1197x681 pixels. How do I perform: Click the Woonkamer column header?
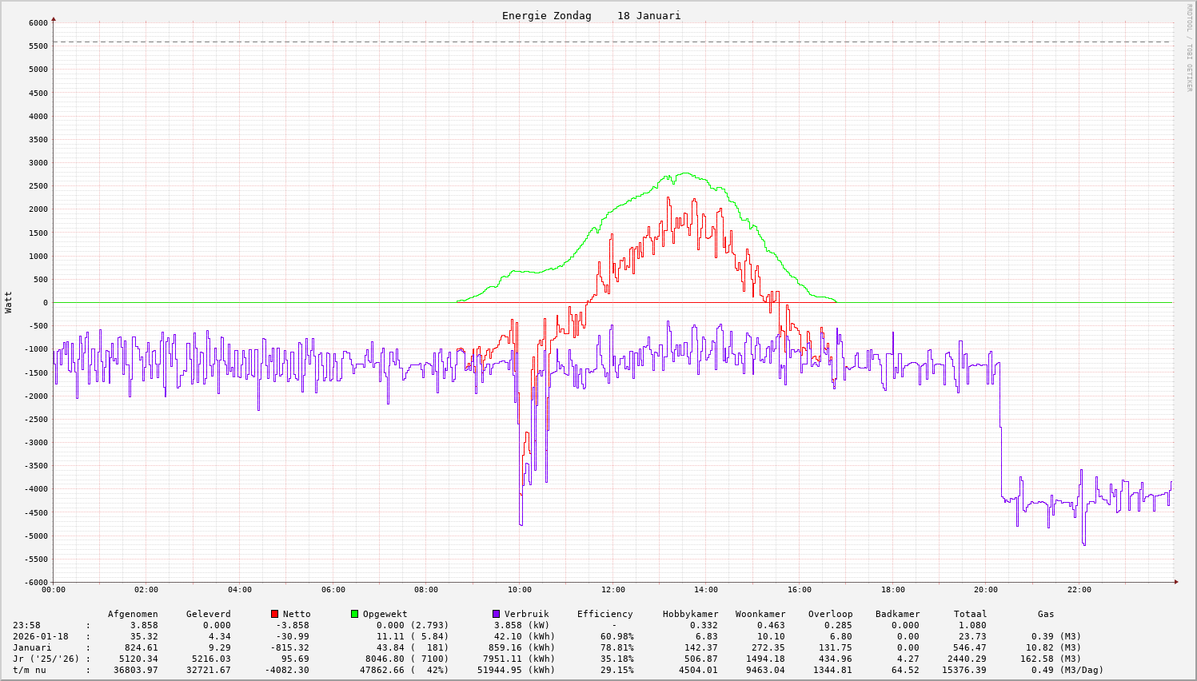[760, 614]
